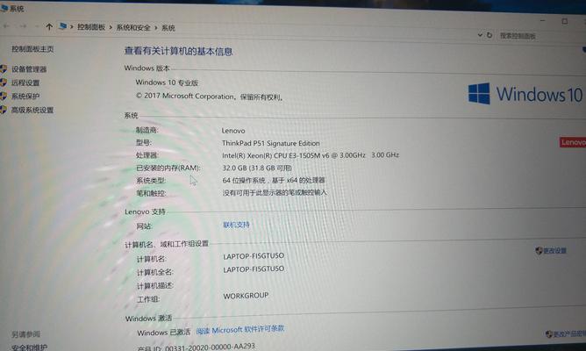Click the maximize window button
This screenshot has width=586, height=351.
coord(565,21)
